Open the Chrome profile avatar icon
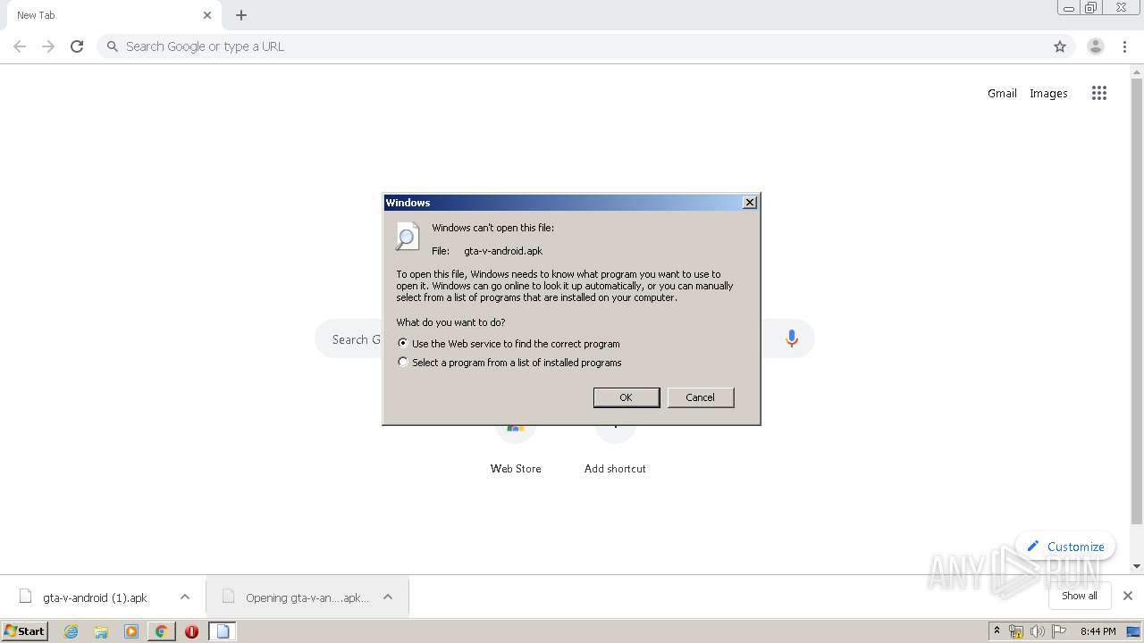Viewport: 1144px width, 643px height. pyautogui.click(x=1096, y=46)
